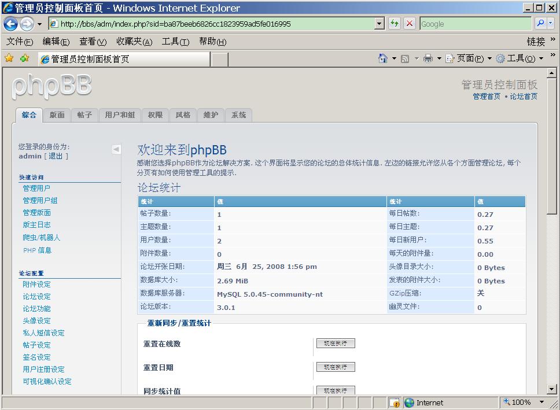Open the 论坛首页 link
The height and width of the screenshot is (410, 560).
coord(523,97)
